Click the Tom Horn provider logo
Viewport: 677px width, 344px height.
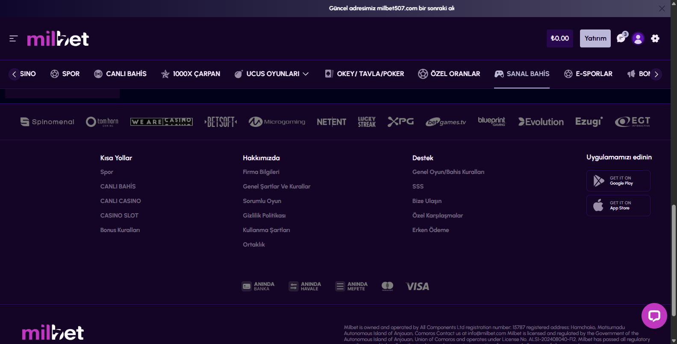click(x=102, y=122)
